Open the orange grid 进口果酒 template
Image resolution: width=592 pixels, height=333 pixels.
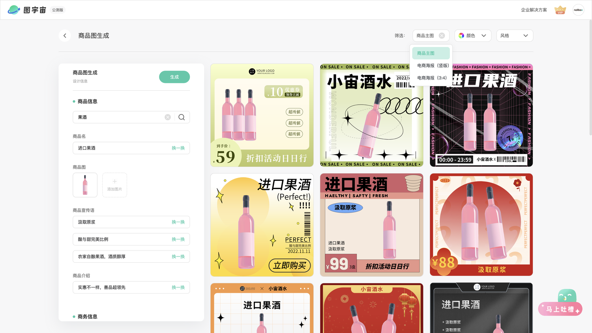[262, 308]
